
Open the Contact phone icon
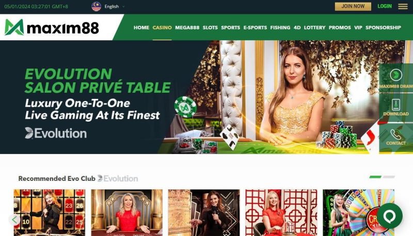tap(396, 137)
